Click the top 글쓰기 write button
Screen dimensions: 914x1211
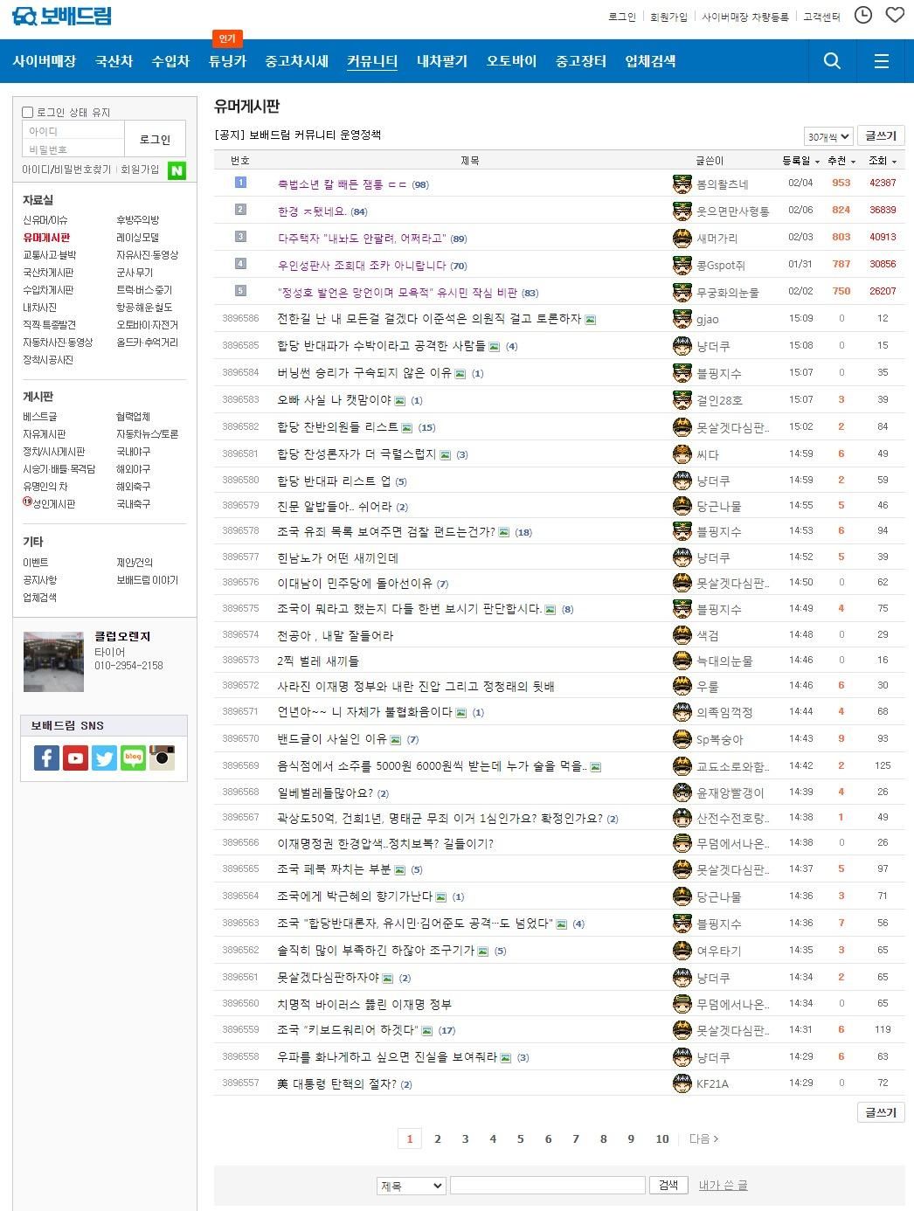click(881, 135)
